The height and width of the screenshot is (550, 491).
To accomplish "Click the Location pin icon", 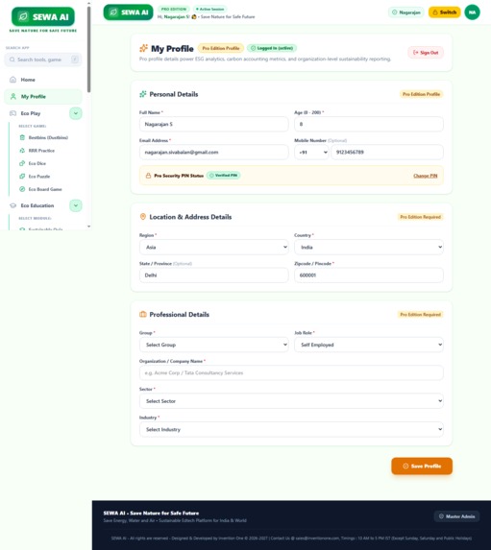I will point(143,217).
